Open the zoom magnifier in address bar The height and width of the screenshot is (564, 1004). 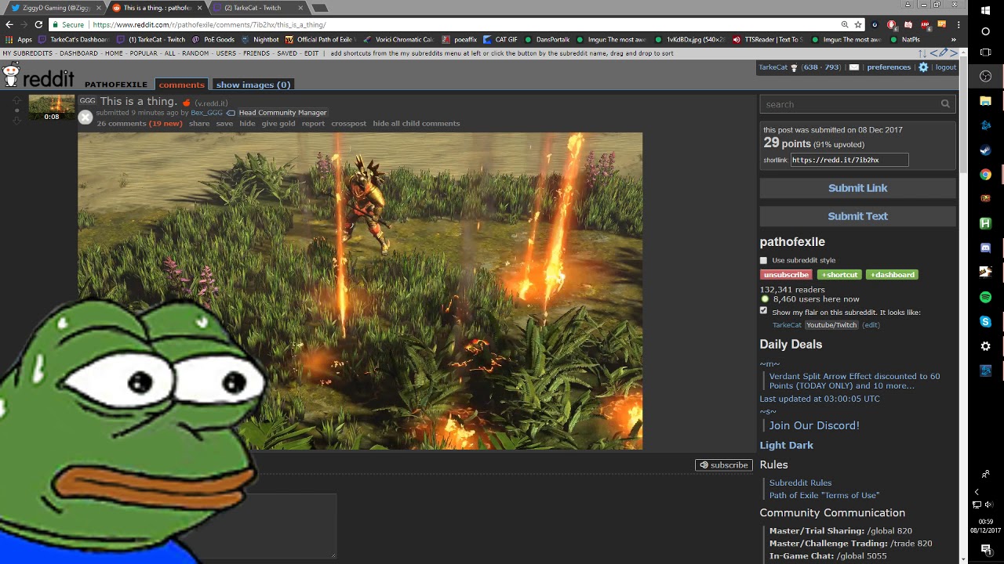pos(844,24)
